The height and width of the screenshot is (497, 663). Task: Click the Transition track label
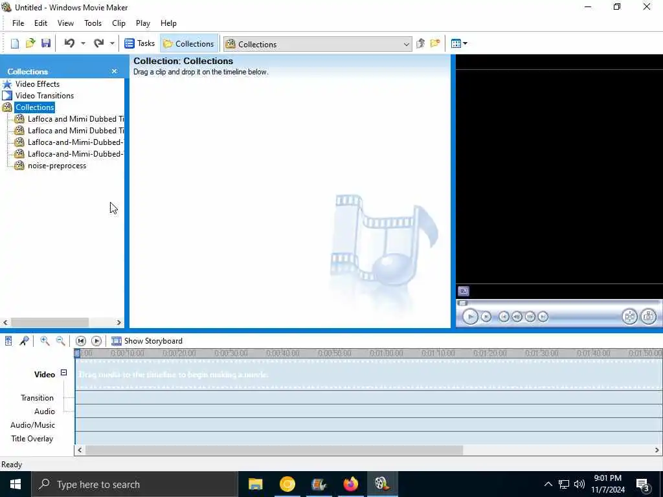[x=37, y=398]
